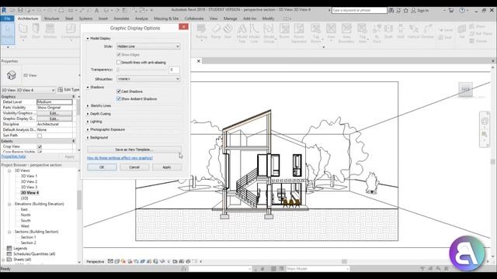Select the Ramp tool
This screenshot has height=279, width=497.
[216, 32]
